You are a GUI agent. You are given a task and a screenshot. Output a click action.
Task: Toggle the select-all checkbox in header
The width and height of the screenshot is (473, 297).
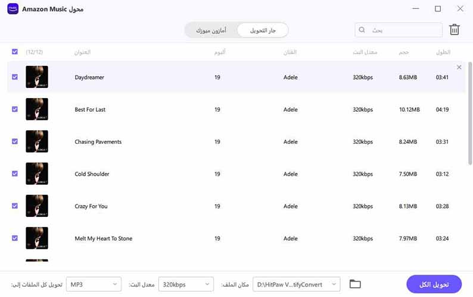point(15,52)
